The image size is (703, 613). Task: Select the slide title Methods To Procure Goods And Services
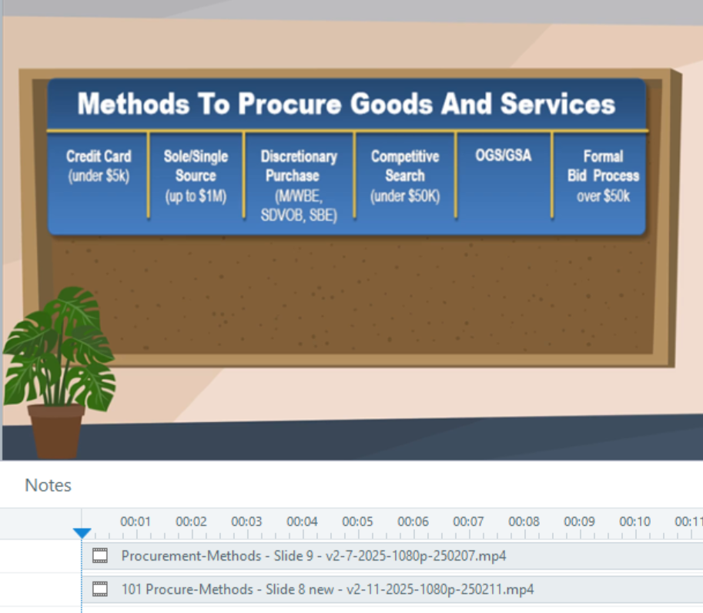pos(346,104)
